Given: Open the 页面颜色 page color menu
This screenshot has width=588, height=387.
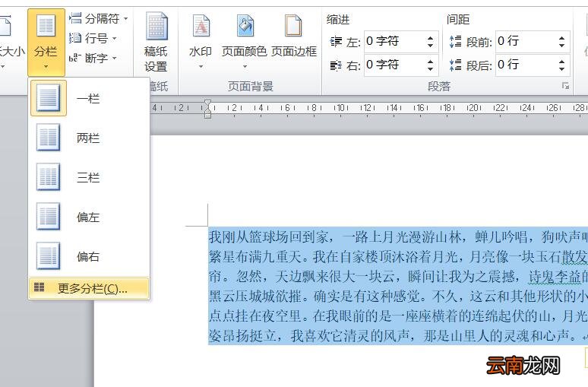Looking at the screenshot, I should 245,41.
